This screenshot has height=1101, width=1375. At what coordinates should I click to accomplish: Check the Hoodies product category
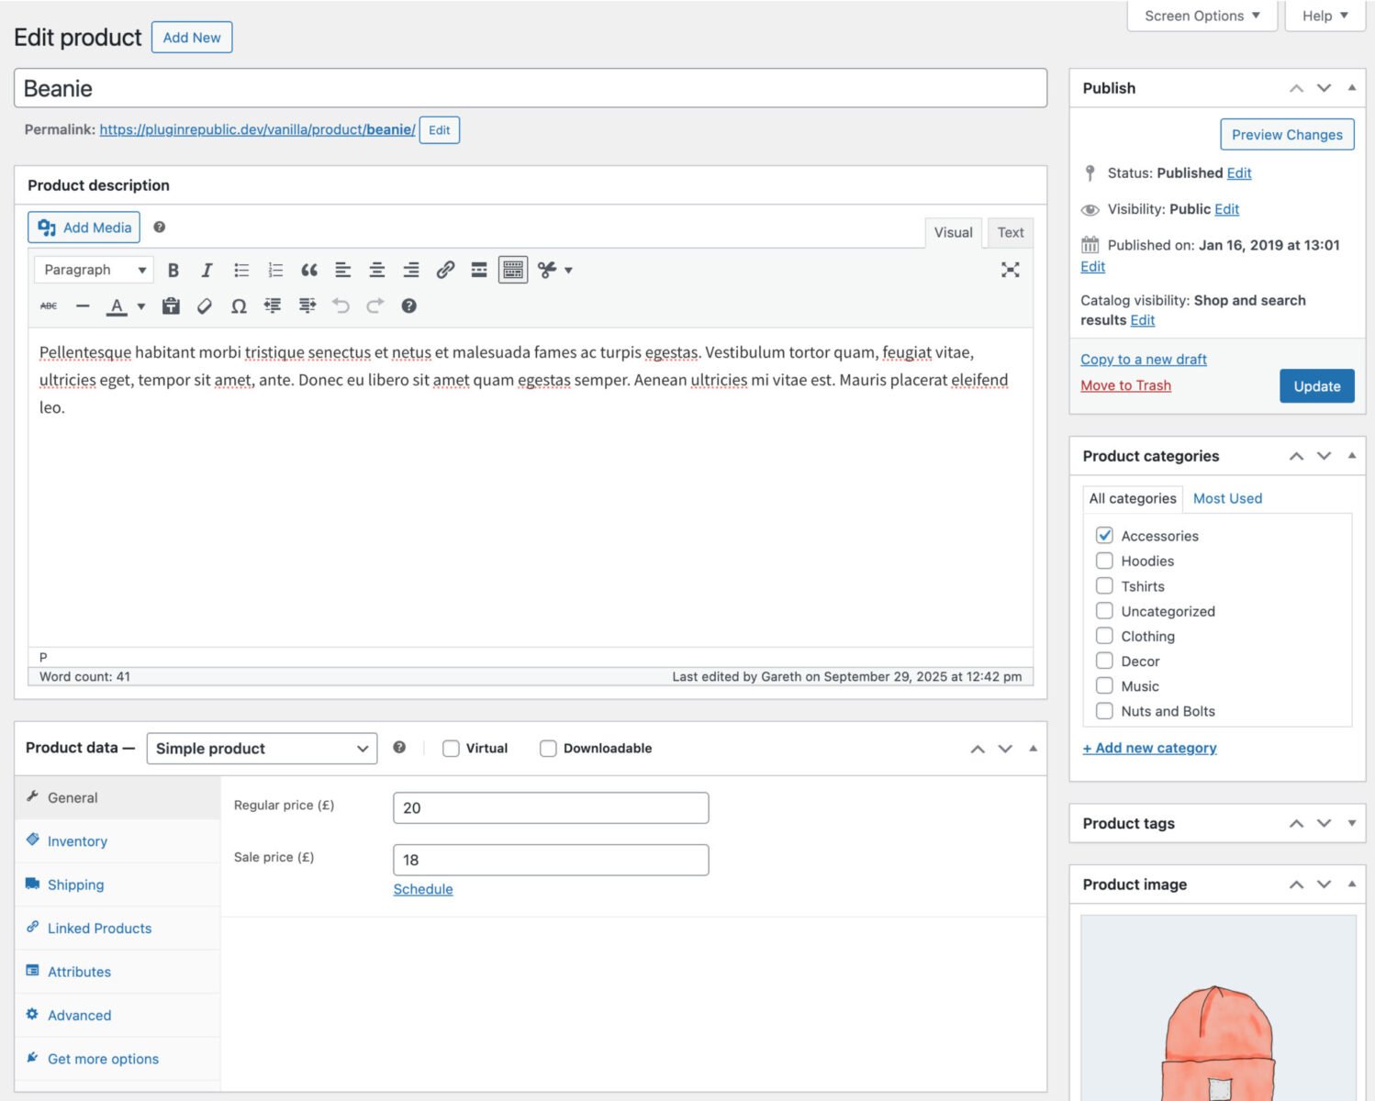tap(1104, 561)
